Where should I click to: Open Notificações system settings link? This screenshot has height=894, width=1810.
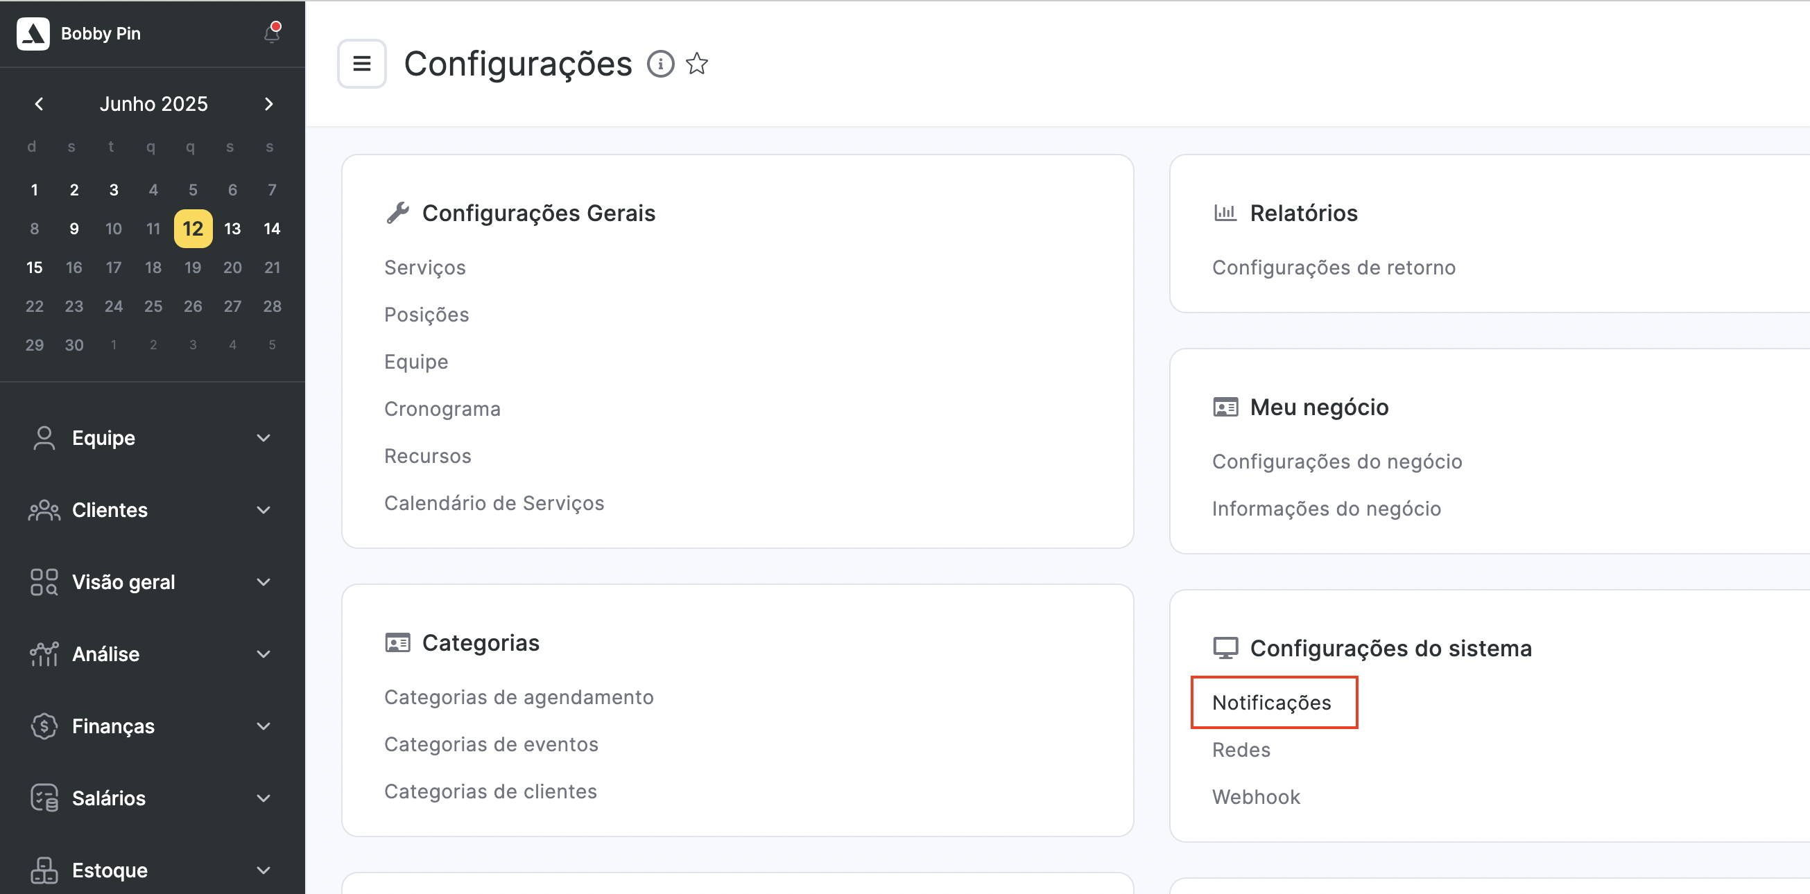click(x=1272, y=703)
